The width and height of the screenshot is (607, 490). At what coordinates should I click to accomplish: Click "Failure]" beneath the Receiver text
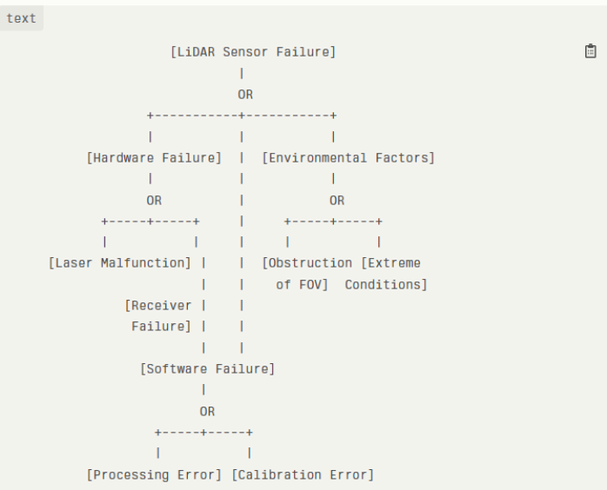[x=161, y=327]
